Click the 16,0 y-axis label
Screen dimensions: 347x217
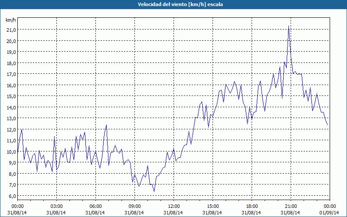pos(12,85)
